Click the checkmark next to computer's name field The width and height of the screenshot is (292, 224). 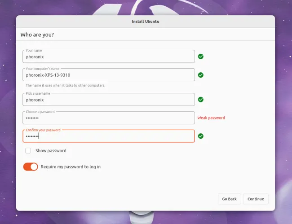coord(200,75)
